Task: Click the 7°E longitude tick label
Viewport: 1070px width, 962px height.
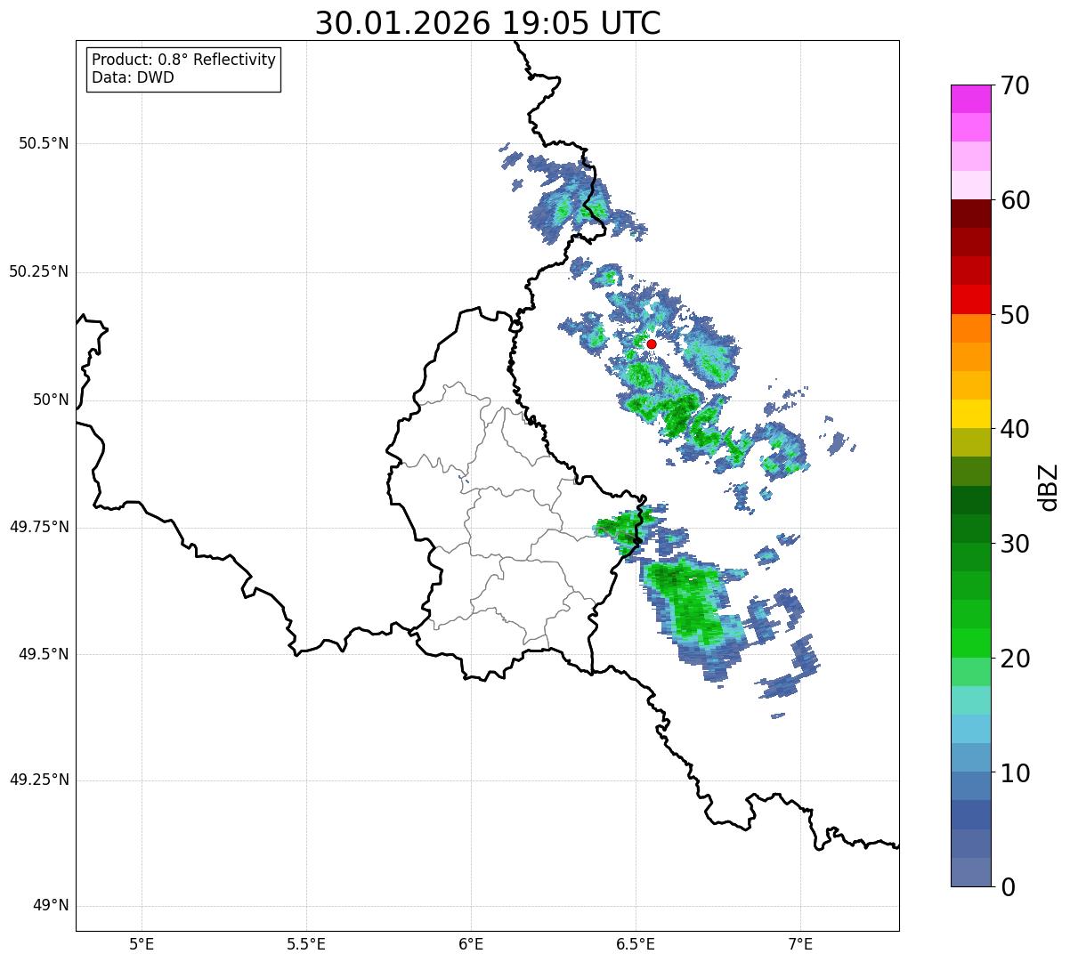Action: [800, 944]
